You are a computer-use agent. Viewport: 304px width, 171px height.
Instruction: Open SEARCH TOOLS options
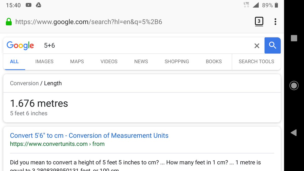click(256, 62)
